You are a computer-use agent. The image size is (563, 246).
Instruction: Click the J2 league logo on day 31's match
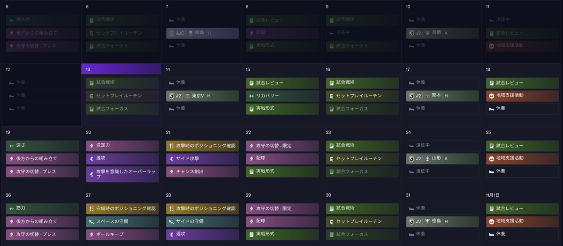[412, 221]
